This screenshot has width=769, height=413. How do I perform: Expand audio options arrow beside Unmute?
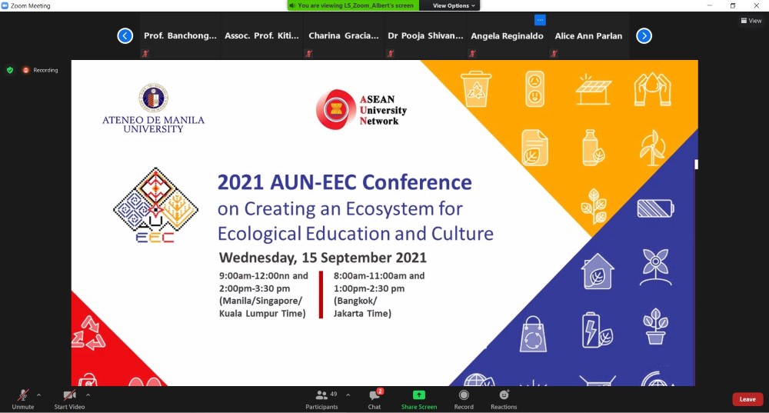click(38, 395)
